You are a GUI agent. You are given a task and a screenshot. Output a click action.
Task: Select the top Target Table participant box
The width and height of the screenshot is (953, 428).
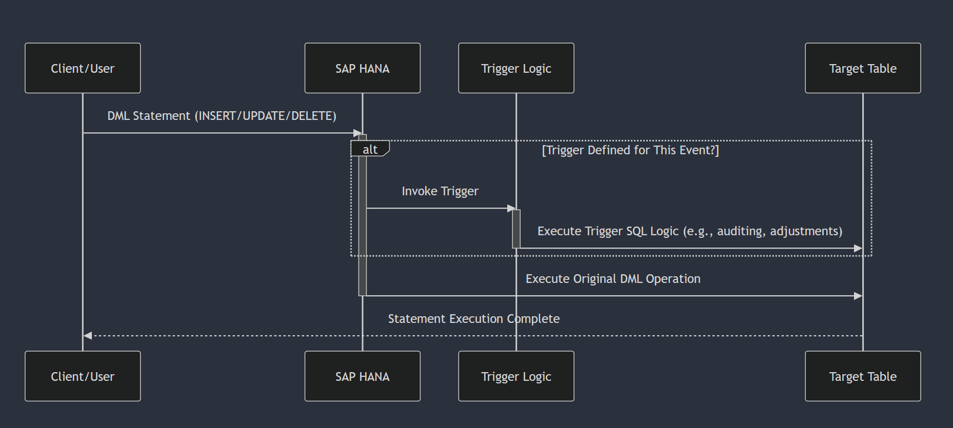point(863,68)
